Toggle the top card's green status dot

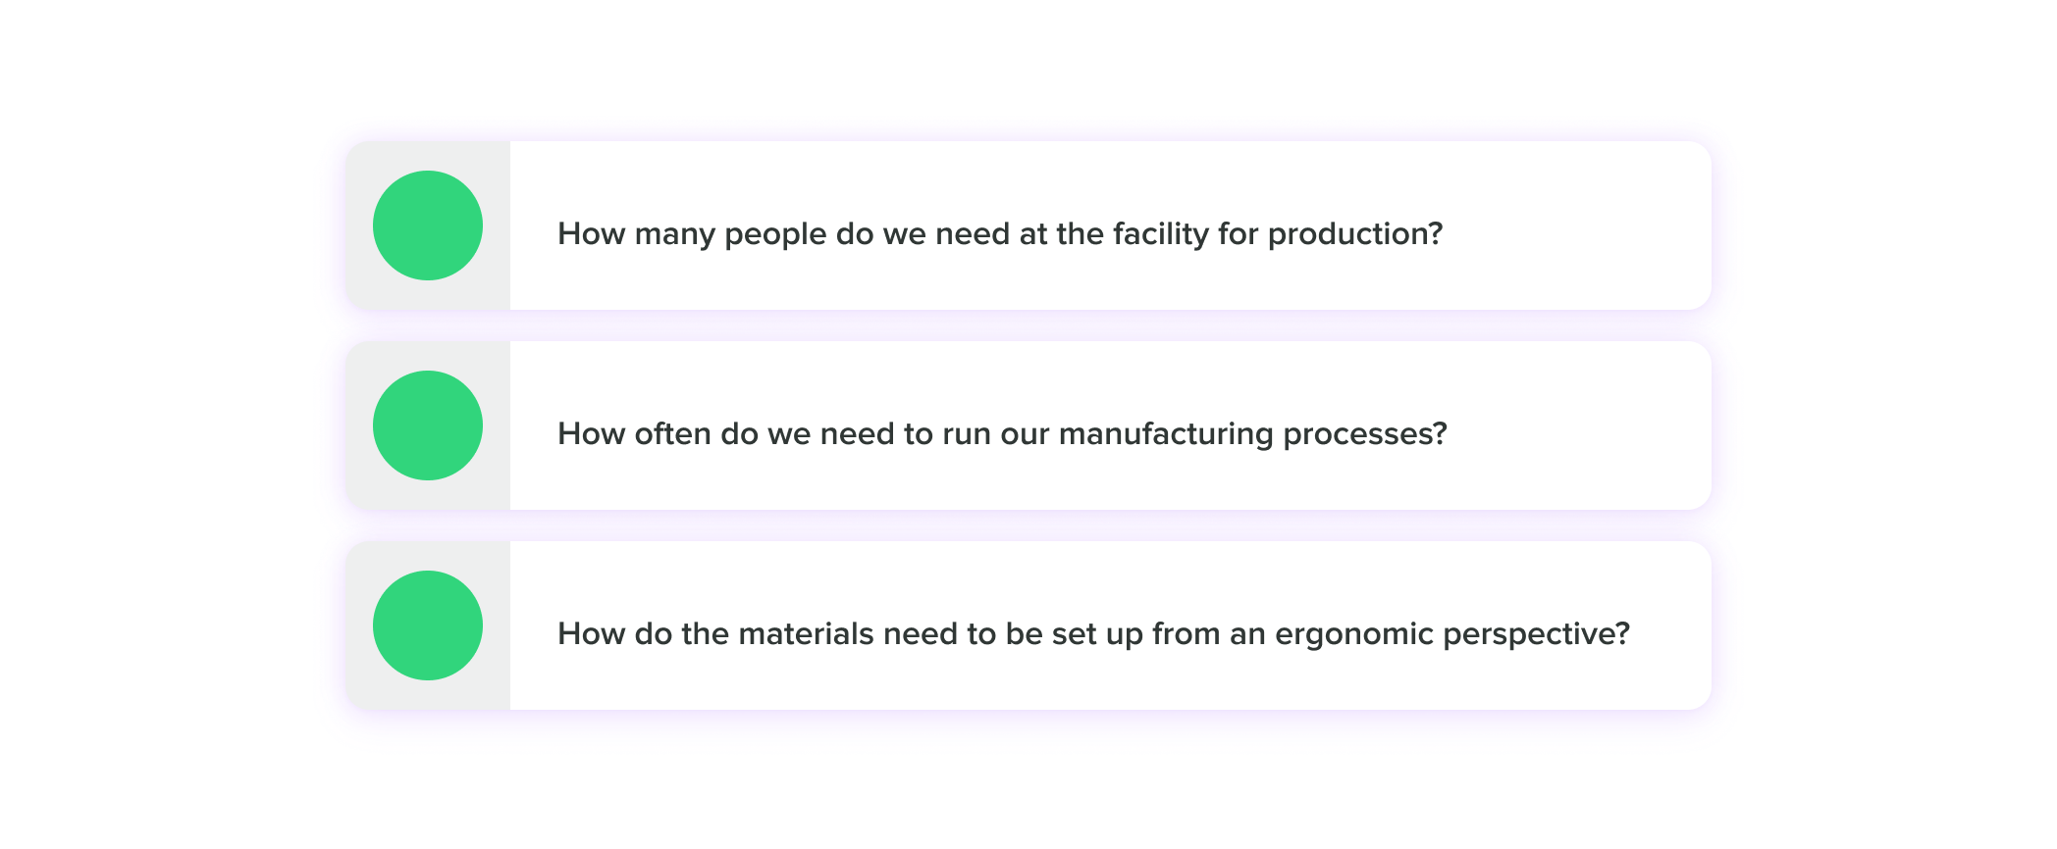(x=428, y=225)
